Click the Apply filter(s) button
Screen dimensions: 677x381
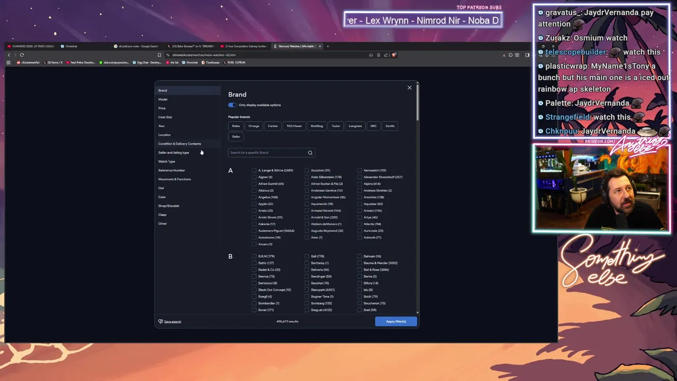coord(396,321)
